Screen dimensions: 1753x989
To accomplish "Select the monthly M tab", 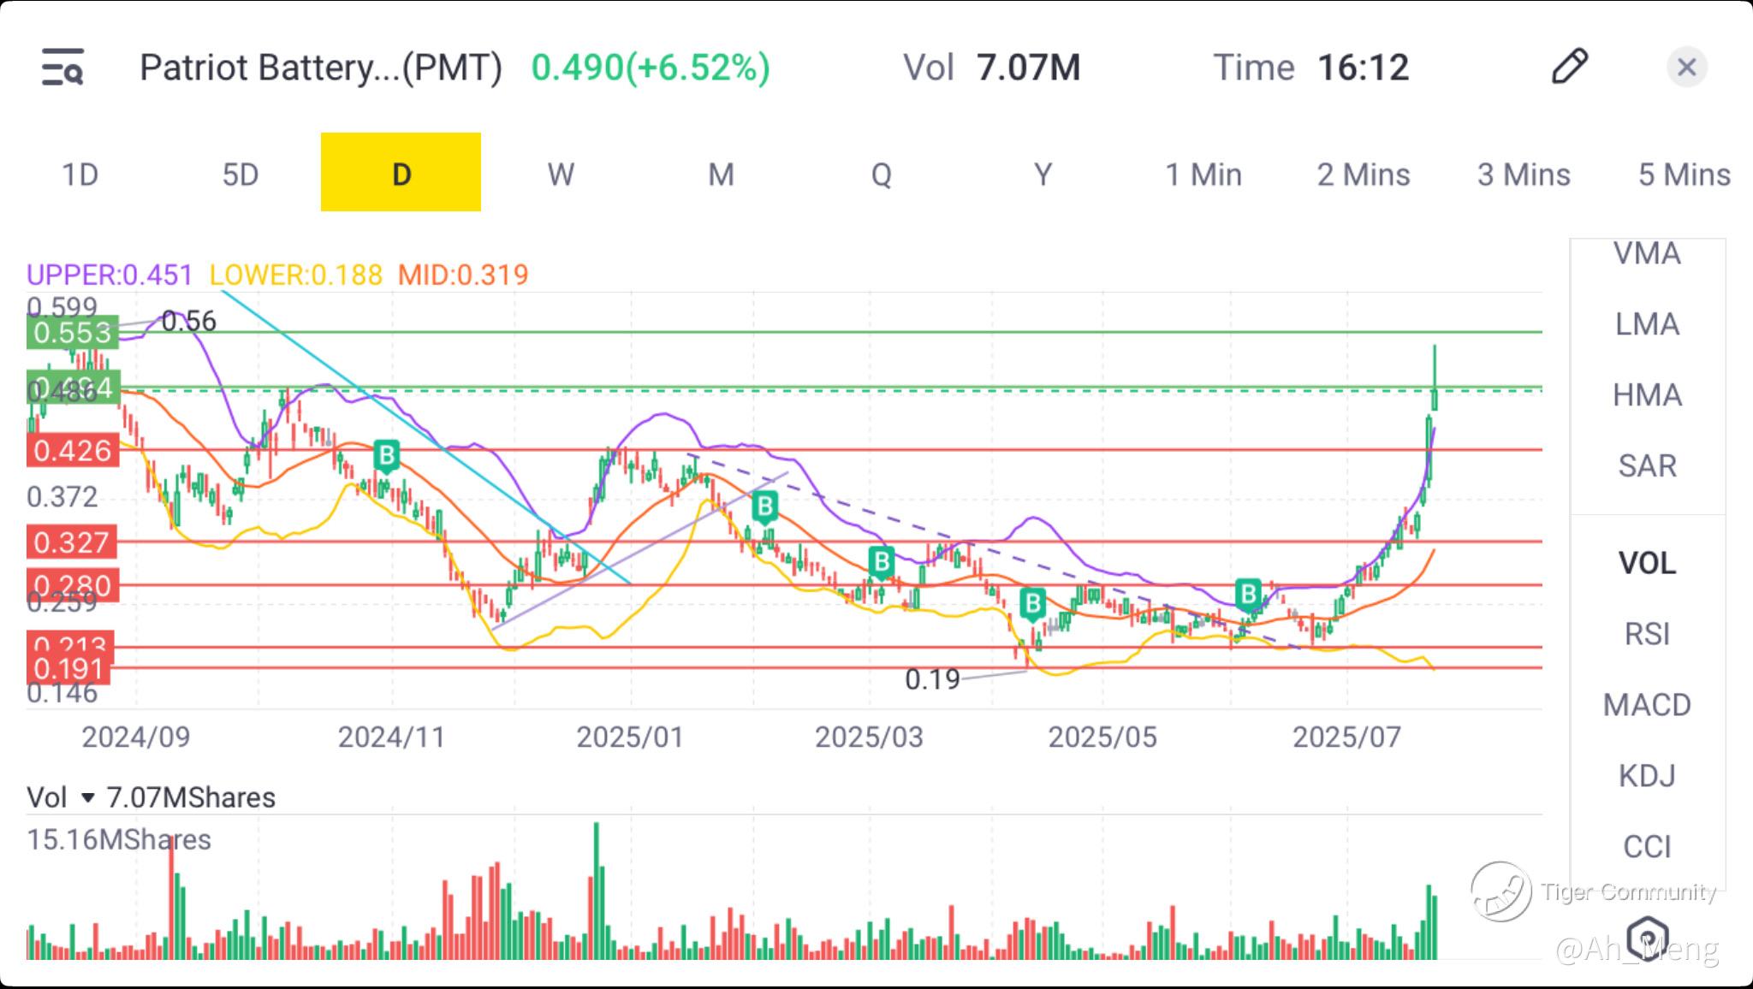I will [x=721, y=175].
